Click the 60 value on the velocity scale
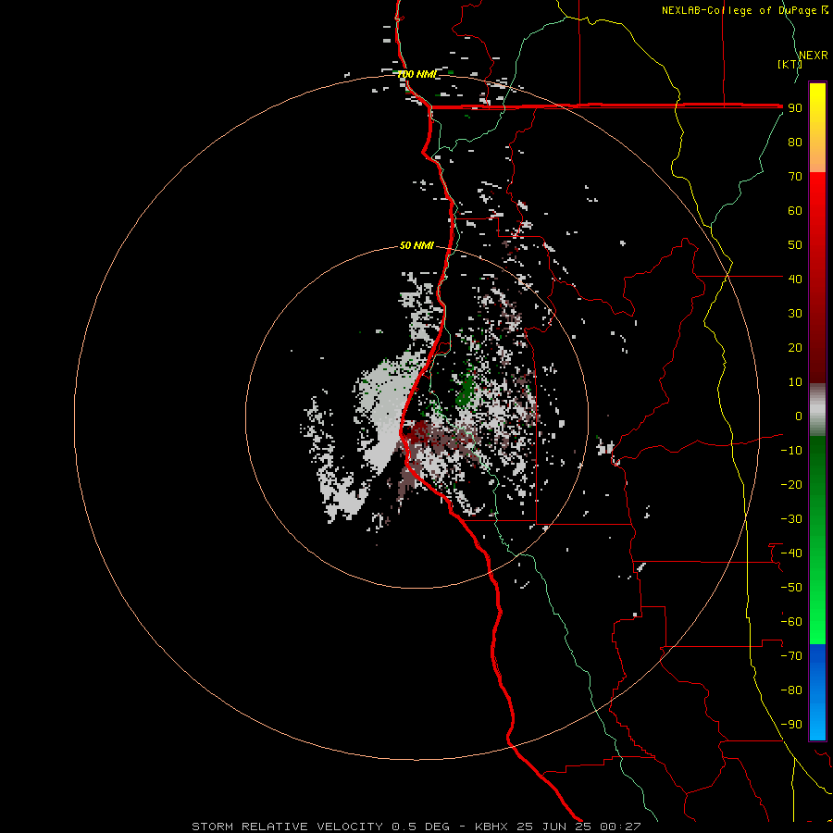 [795, 211]
